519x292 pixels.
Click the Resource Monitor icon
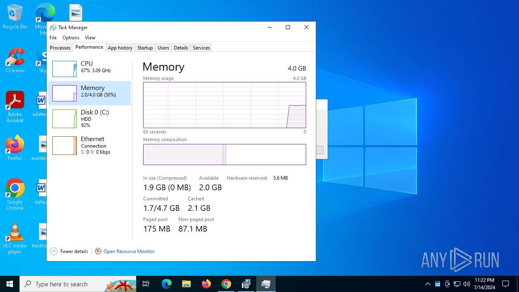[98, 251]
